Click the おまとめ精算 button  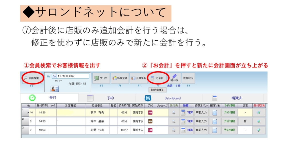pos(157,90)
